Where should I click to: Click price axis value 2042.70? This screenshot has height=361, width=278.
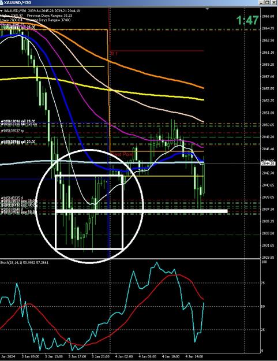point(268,173)
